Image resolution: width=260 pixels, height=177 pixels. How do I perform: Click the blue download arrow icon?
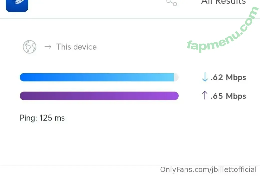click(x=205, y=77)
